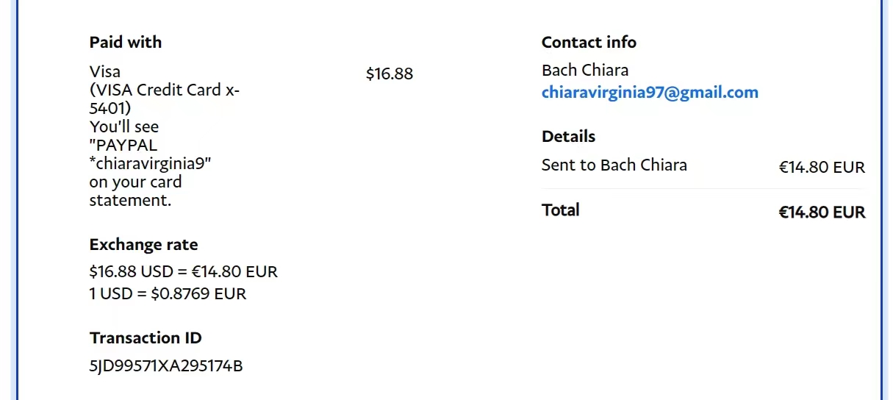Viewport: 893px width, 400px height.
Task: Click the "Exchange rate" heading
Action: (x=143, y=244)
